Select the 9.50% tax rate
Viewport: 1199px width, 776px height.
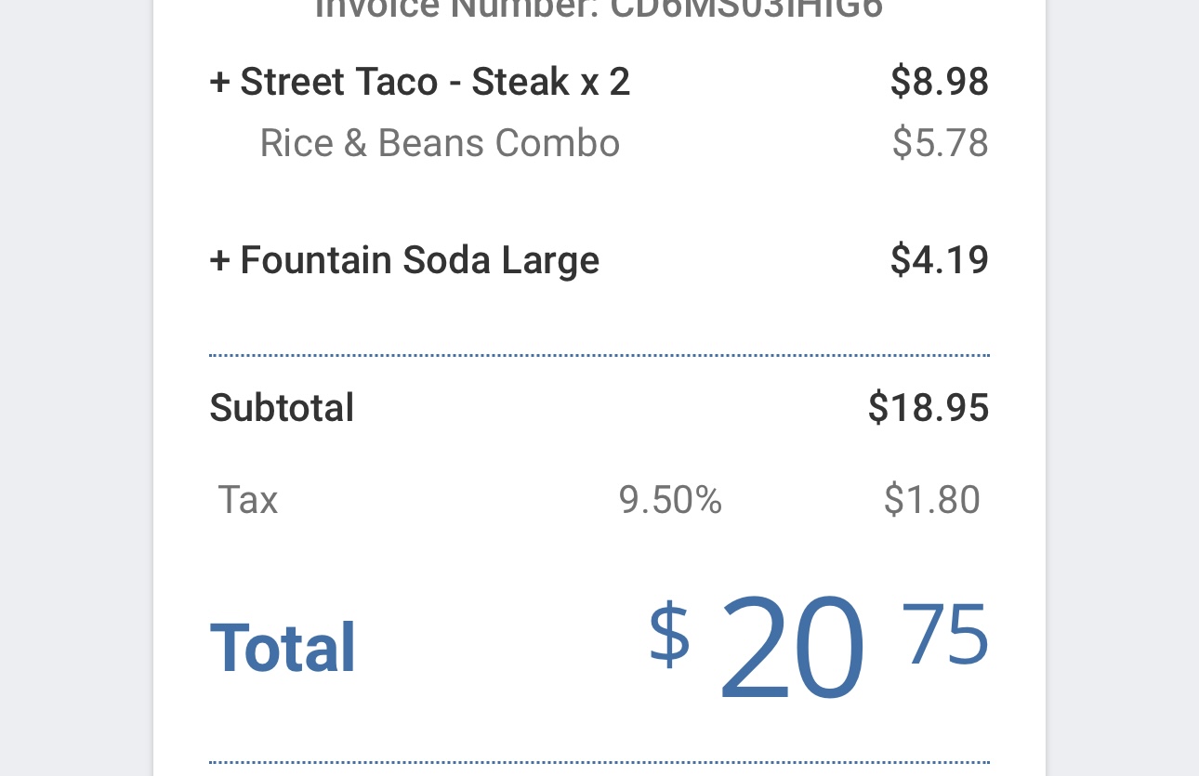click(670, 500)
